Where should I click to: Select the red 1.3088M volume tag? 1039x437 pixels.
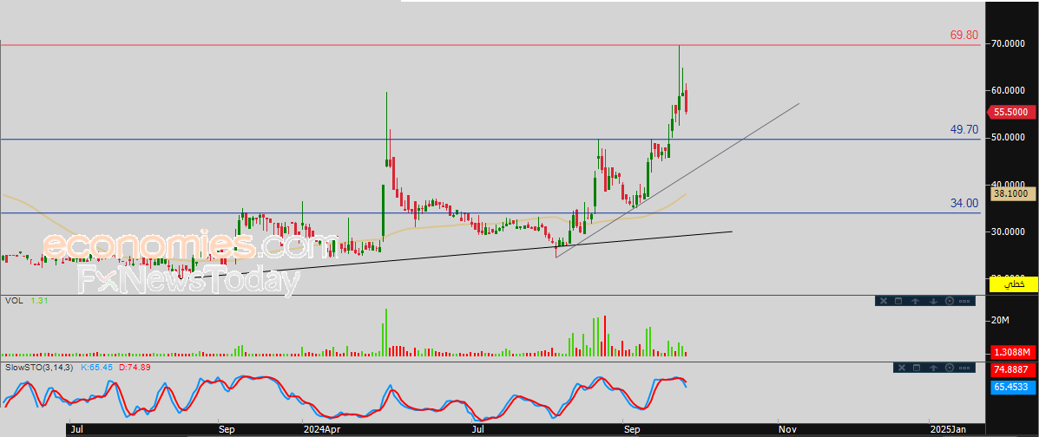coord(1013,352)
